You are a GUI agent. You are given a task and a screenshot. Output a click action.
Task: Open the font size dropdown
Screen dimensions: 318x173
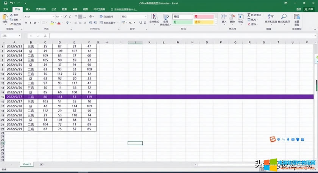(x=62, y=17)
